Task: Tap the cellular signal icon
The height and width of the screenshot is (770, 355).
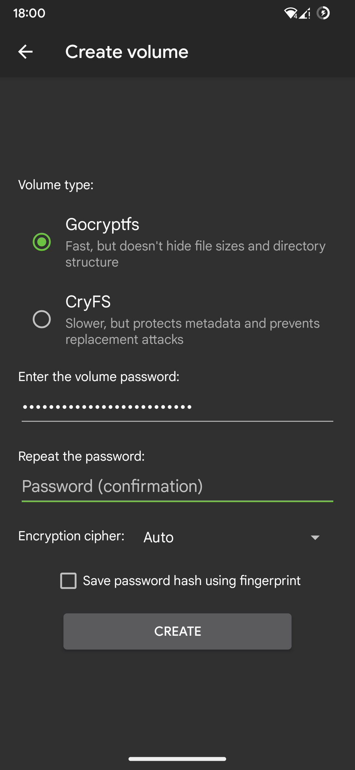Action: [305, 13]
